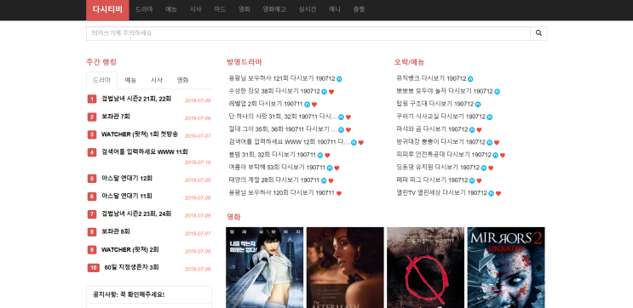
Task: Open 애니 in the top navigation bar
Action: [334, 9]
